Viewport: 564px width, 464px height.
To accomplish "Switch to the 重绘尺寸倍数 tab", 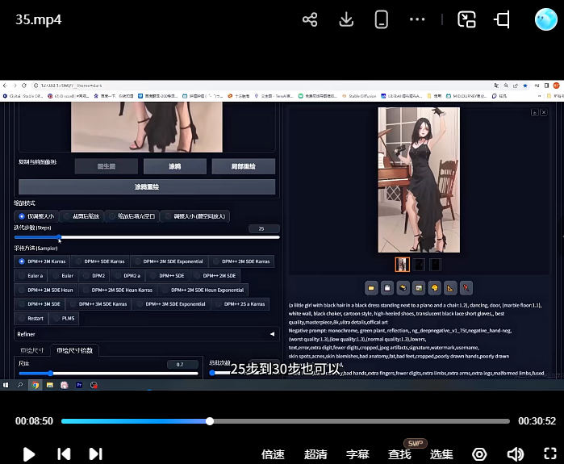I will click(74, 350).
